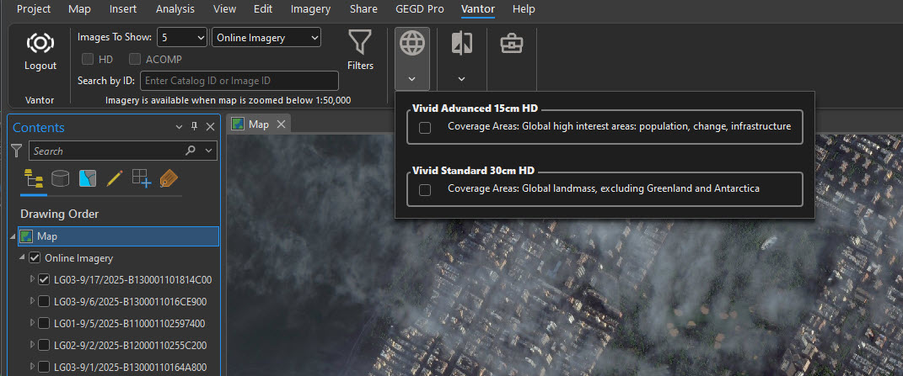Image resolution: width=903 pixels, height=376 pixels.
Task: Enable the Vivid Standard 30cm HD checkbox
Action: pos(425,190)
